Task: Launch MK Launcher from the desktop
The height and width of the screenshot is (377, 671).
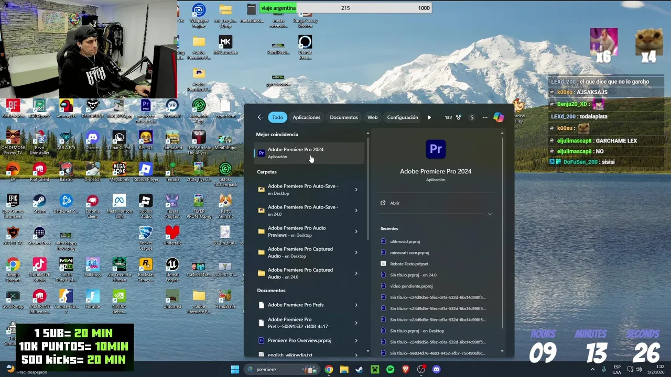Action: pyautogui.click(x=225, y=45)
